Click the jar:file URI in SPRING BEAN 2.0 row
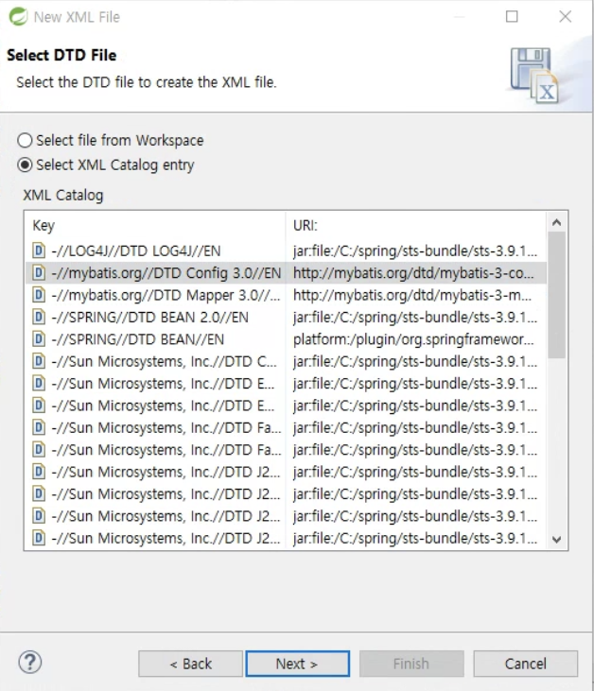This screenshot has height=691, width=594. coord(415,317)
